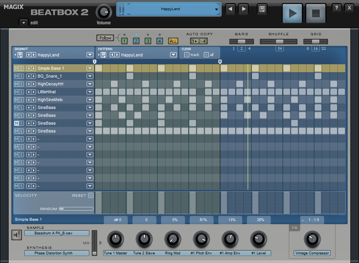Mute the Simple Base 1 track
The image size is (359, 263).
pyautogui.click(x=16, y=69)
